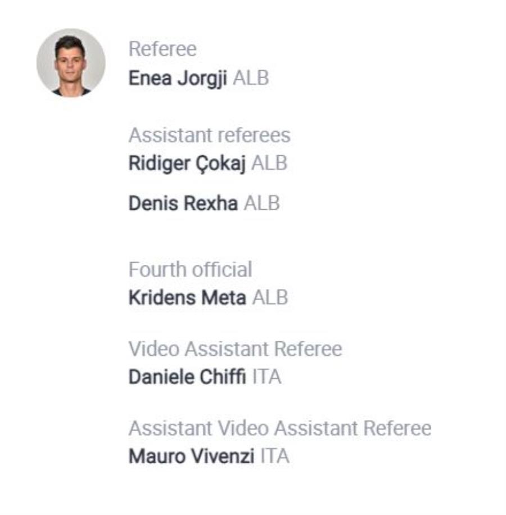This screenshot has height=515, width=506.
Task: Select Assistant Video Assistant Referee heading
Action: tap(280, 428)
